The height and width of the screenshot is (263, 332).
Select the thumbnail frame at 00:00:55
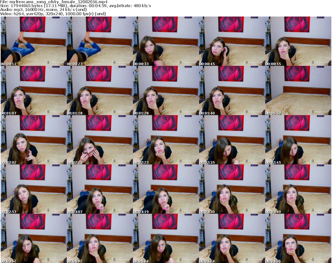click(298, 41)
